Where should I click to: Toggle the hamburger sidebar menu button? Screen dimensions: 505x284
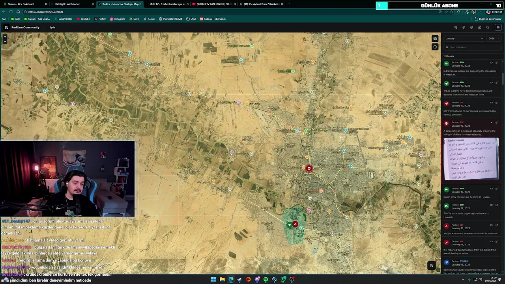pyautogui.click(x=498, y=28)
